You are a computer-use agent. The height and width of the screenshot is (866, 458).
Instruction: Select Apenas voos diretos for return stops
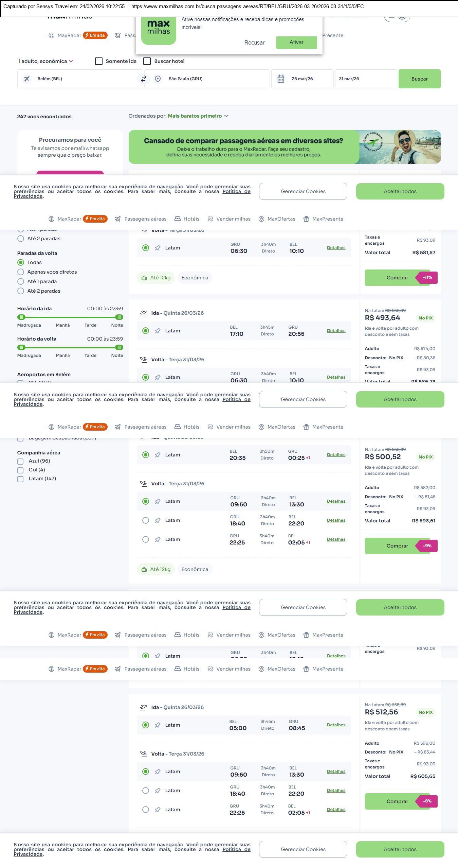(x=21, y=272)
